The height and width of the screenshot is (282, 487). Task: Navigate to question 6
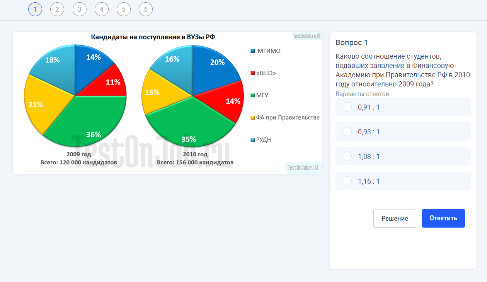(x=146, y=10)
